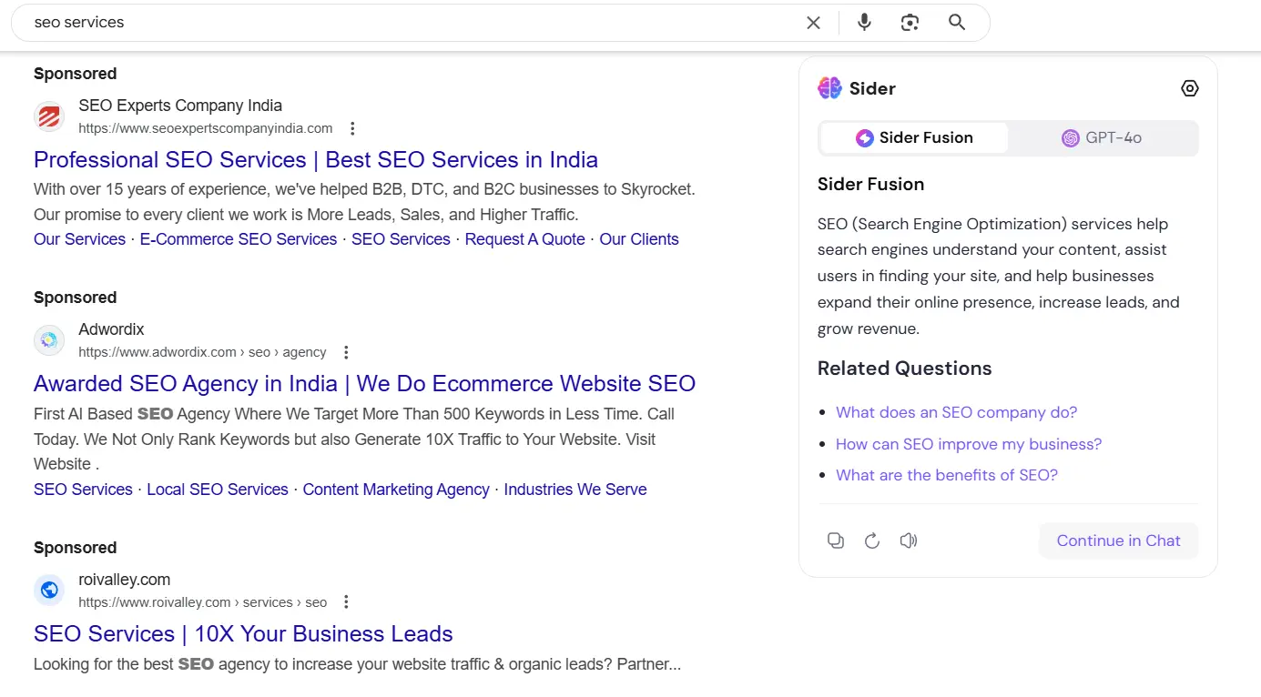1261x697 pixels.
Task: Clear the search box with the X icon
Action: pos(813,23)
